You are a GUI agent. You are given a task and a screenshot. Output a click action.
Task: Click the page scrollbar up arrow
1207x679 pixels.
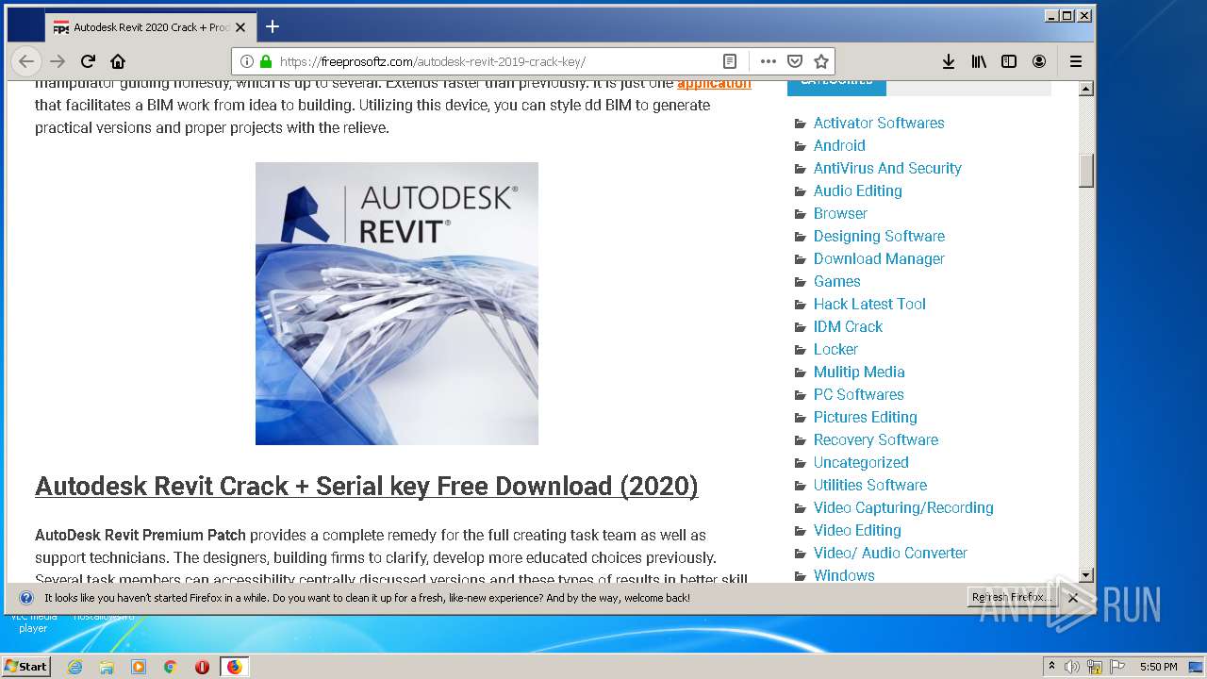click(1086, 90)
